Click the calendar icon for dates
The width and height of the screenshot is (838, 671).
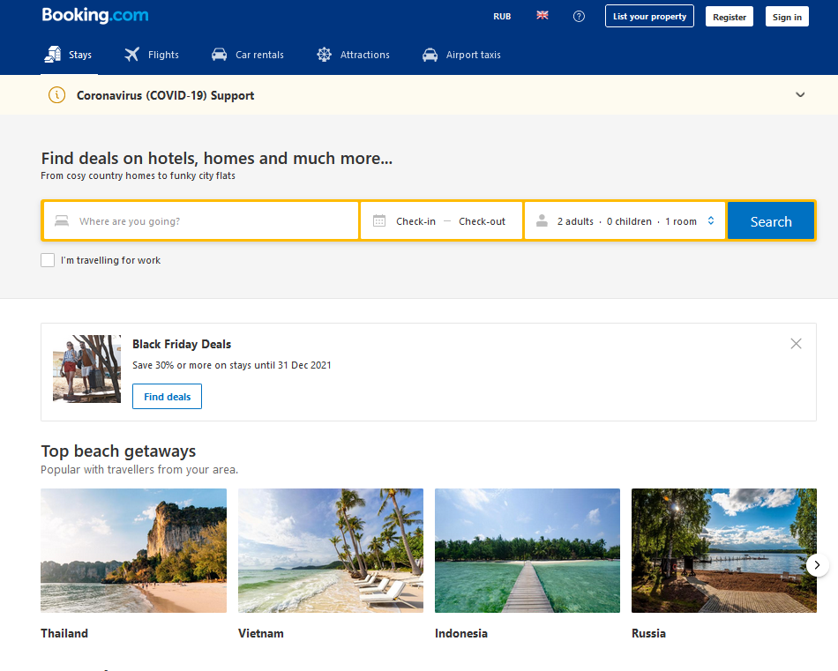[x=379, y=220]
